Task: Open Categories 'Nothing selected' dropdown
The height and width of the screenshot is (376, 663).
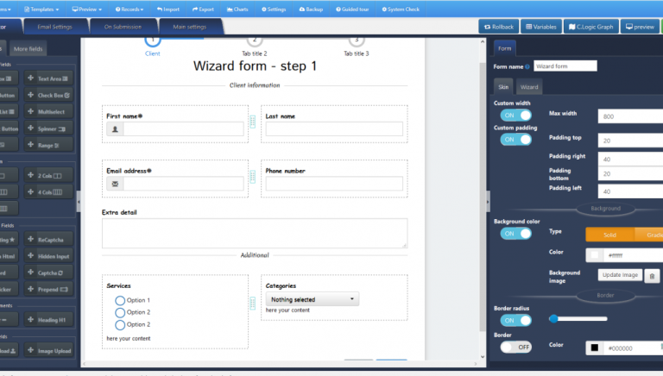Action: pos(312,299)
